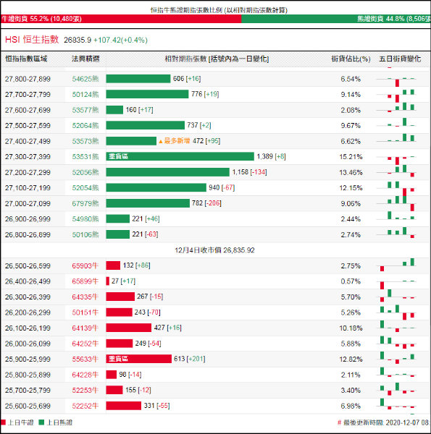This screenshot has width=431, height=434.
Task: Click the value 1,389 [+8]
Action: click(x=272, y=156)
